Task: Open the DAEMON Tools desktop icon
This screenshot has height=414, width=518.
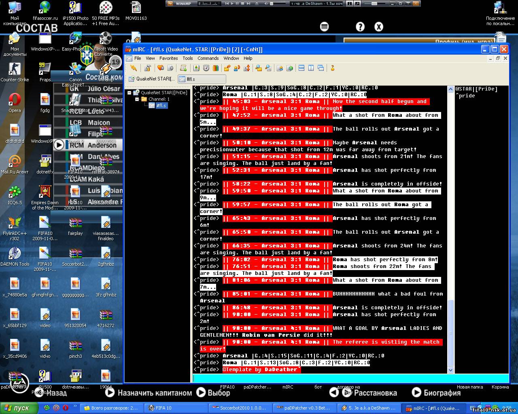Action: [15, 256]
